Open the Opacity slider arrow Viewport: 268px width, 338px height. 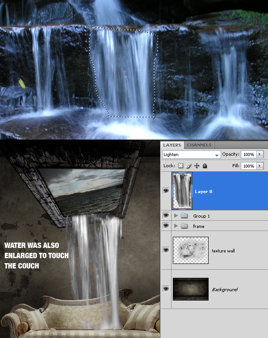click(260, 154)
